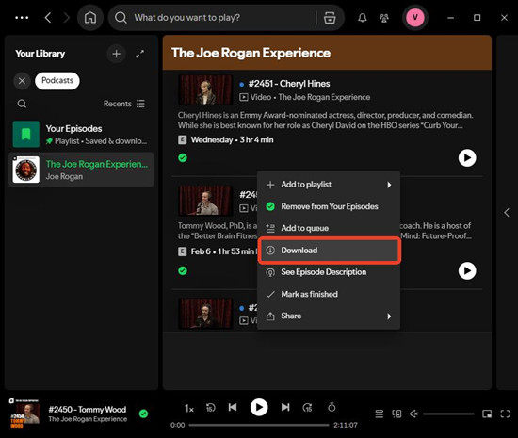Viewport: 518px width, 438px height.
Task: Skip to next track
Action: pyautogui.click(x=285, y=407)
